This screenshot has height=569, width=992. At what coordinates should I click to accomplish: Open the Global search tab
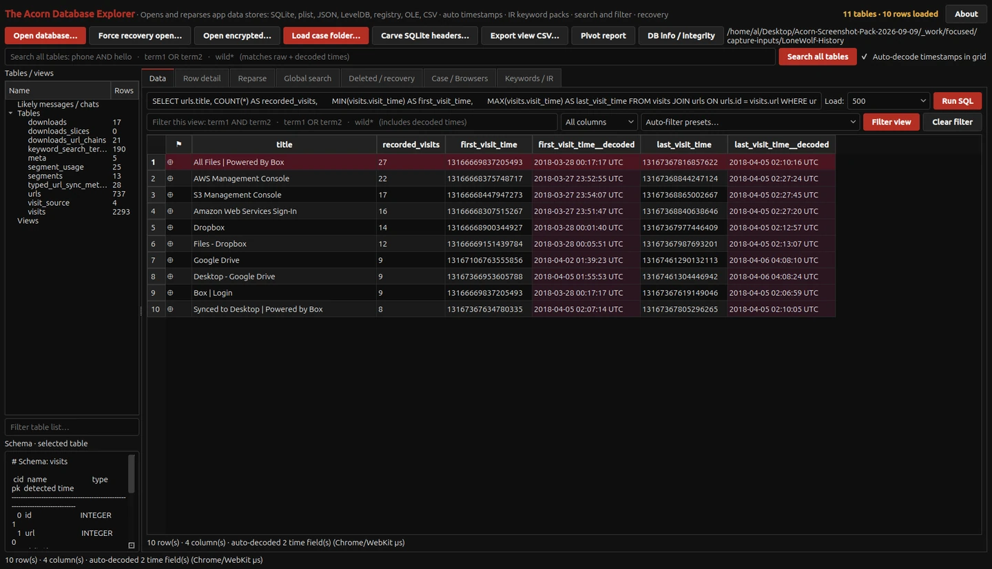click(307, 78)
